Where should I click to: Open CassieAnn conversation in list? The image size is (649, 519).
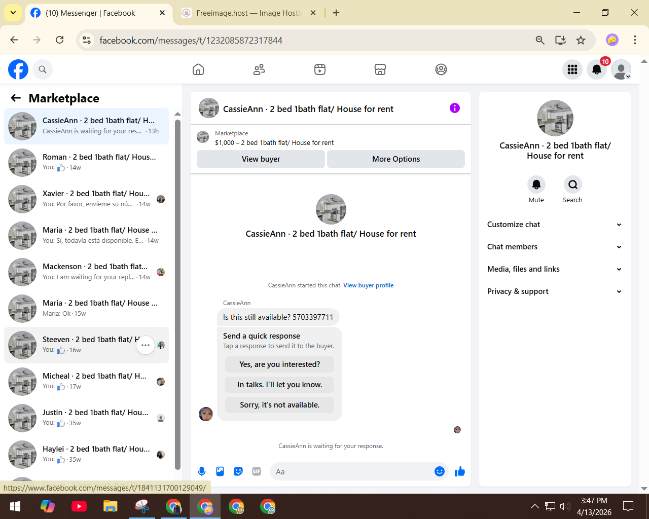86,126
